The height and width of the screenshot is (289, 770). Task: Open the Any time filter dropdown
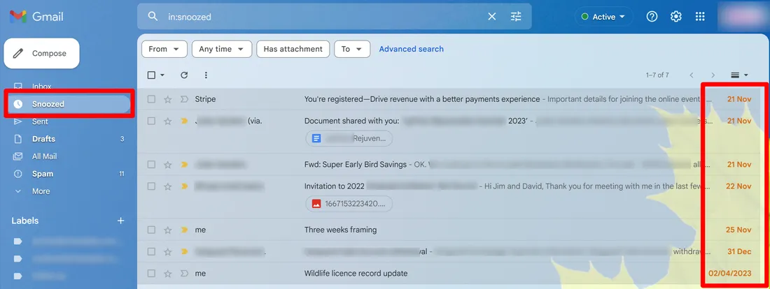tap(222, 49)
